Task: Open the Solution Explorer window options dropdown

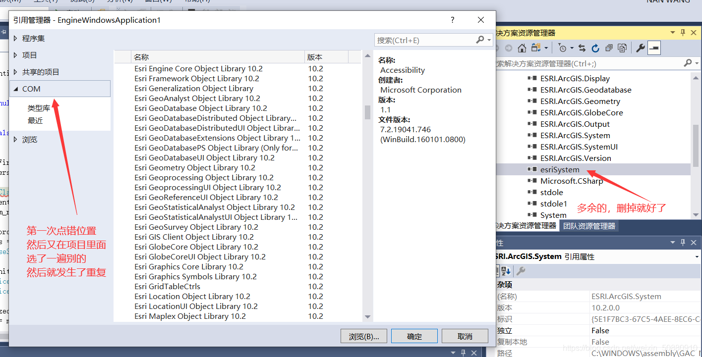Action: pyautogui.click(x=673, y=32)
